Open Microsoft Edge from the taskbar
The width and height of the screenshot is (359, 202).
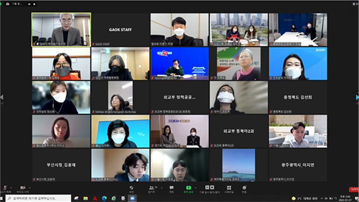coord(104,198)
